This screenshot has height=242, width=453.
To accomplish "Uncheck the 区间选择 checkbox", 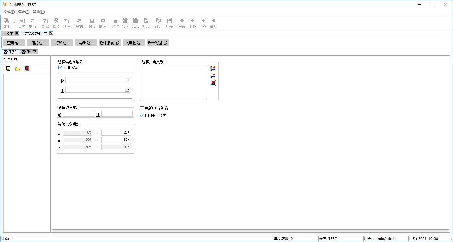I will pos(60,68).
